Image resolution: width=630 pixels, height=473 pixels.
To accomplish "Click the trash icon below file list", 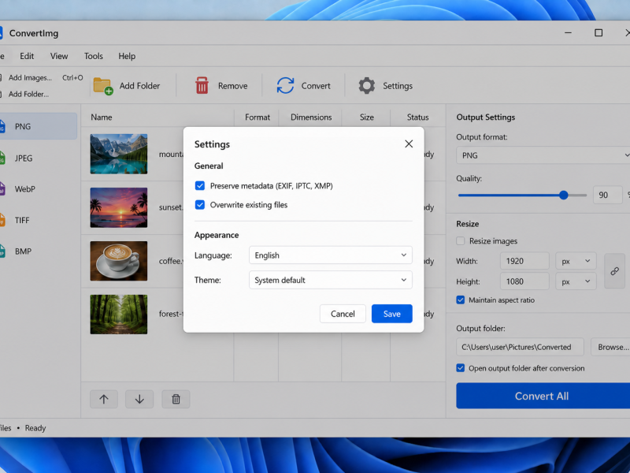I will pyautogui.click(x=176, y=399).
